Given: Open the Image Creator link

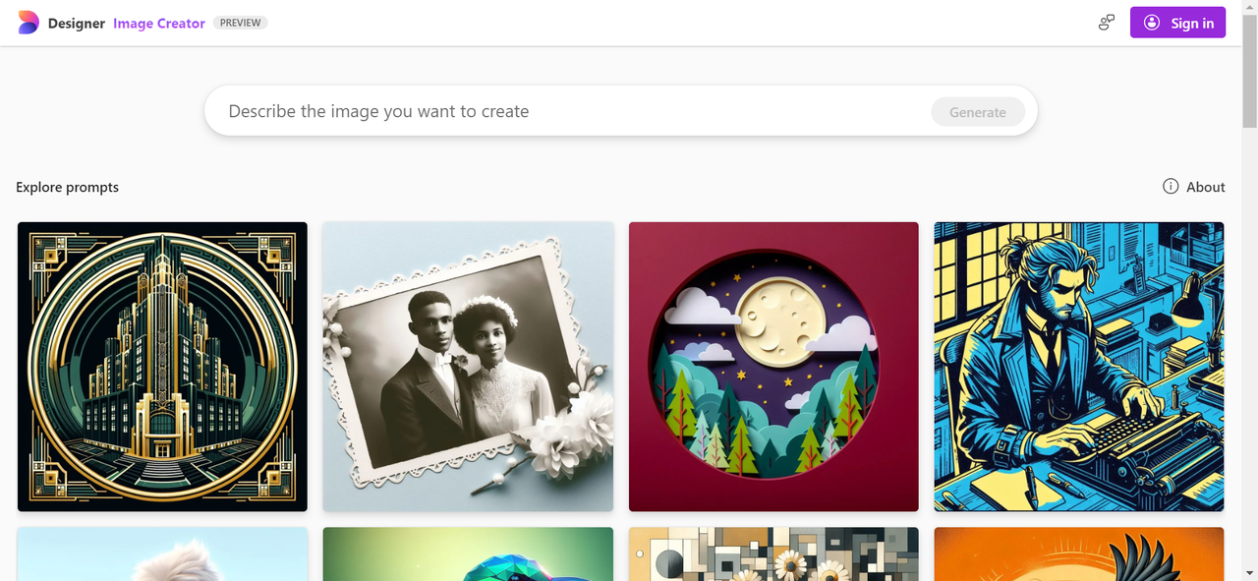Looking at the screenshot, I should point(159,24).
